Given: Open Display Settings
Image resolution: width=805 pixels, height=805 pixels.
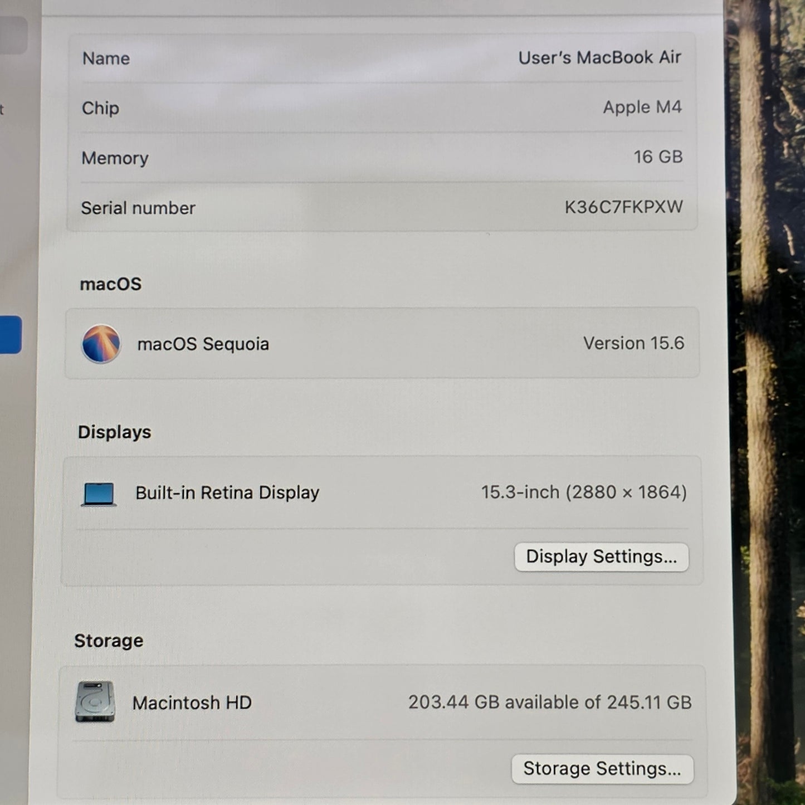Looking at the screenshot, I should point(601,557).
